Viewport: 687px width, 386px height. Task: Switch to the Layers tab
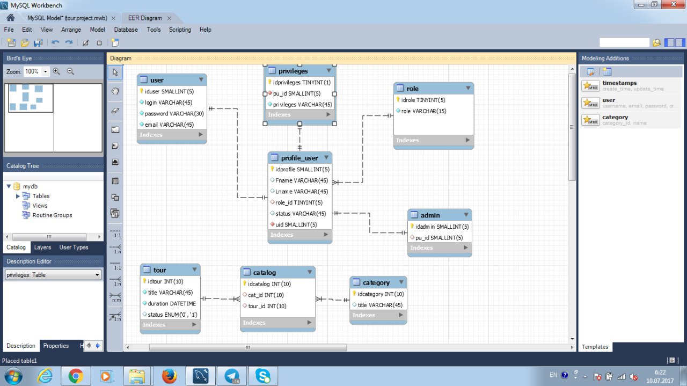(42, 247)
